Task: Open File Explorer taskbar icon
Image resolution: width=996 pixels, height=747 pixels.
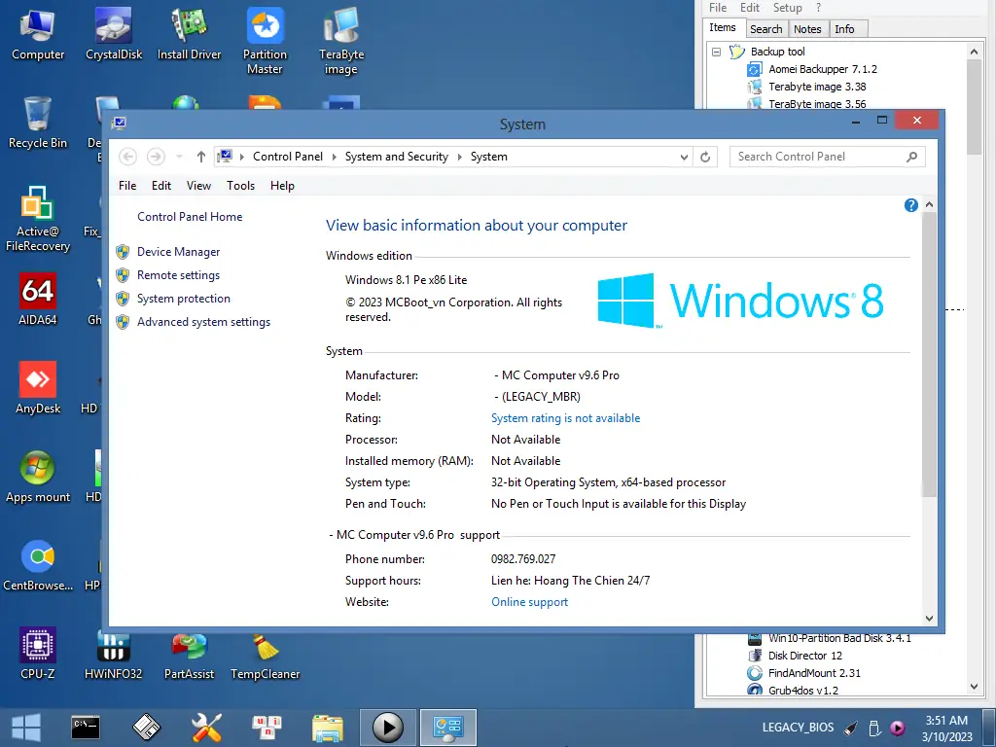Action: click(328, 728)
